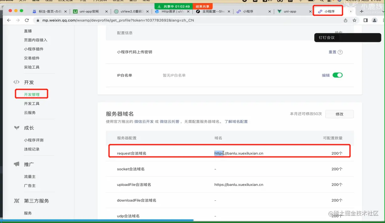Open 小程序插件 in the sidebar
The height and width of the screenshot is (223, 385).
(x=34, y=49)
